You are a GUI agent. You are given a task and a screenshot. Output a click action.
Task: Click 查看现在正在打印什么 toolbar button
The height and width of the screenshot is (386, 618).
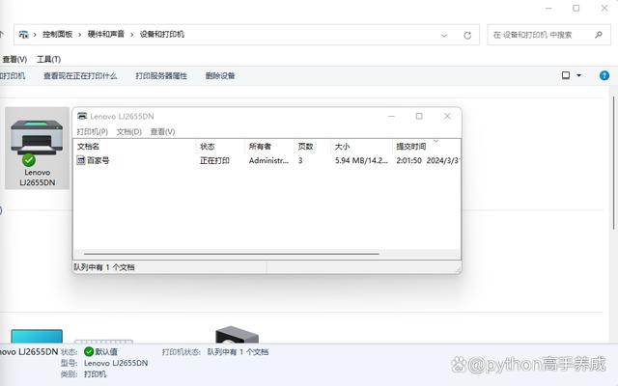point(80,75)
